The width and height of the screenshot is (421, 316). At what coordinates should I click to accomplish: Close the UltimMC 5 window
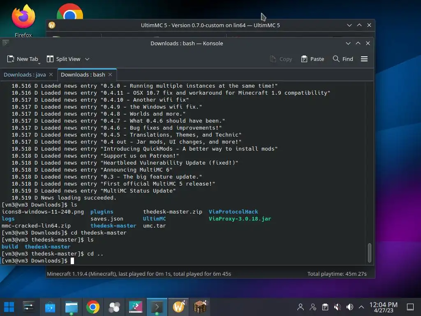click(x=369, y=25)
